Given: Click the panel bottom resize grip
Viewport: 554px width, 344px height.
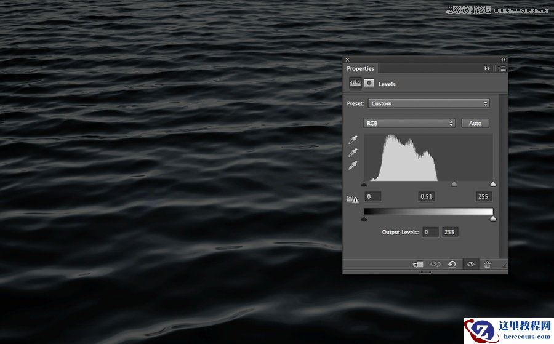Looking at the screenshot, I should (425, 272).
